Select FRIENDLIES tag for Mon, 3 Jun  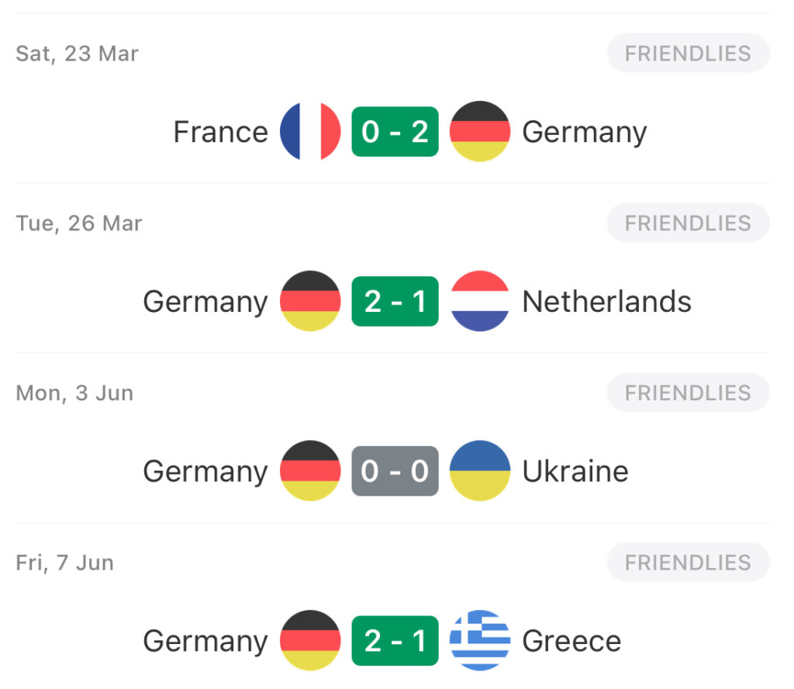(x=689, y=393)
